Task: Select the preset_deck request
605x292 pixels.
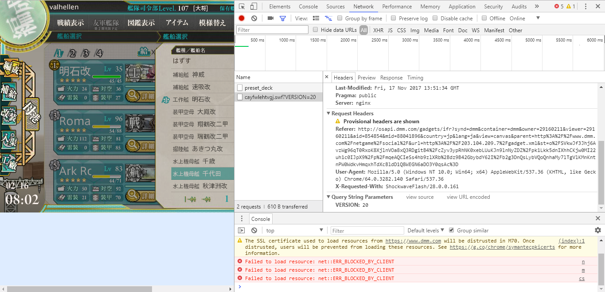Action: 258,88
